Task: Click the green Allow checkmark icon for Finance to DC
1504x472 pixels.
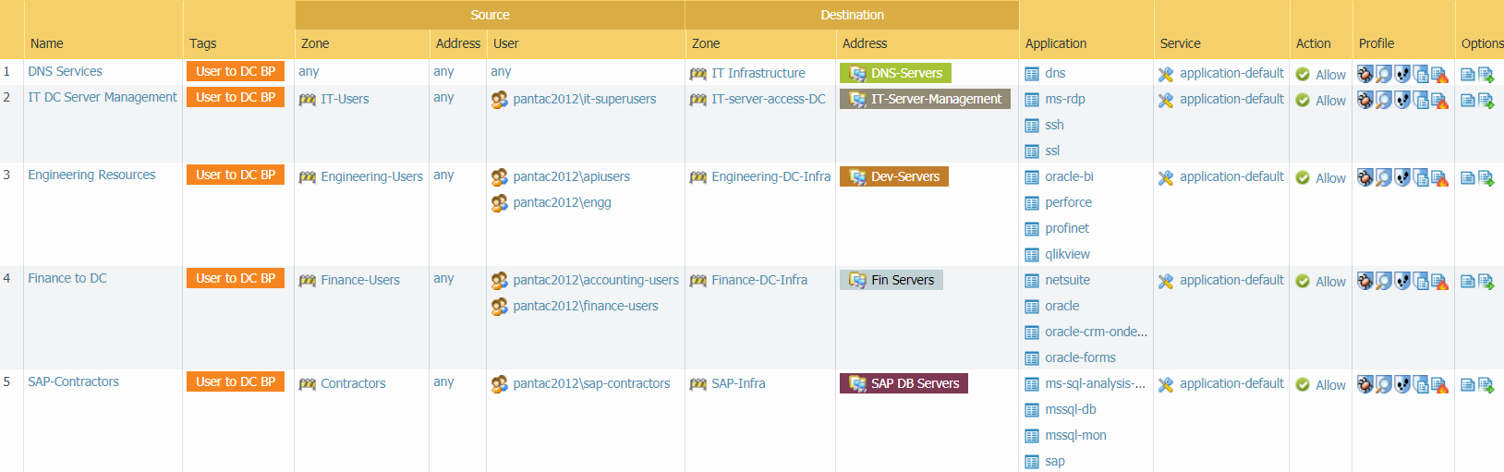Action: pyautogui.click(x=1303, y=281)
